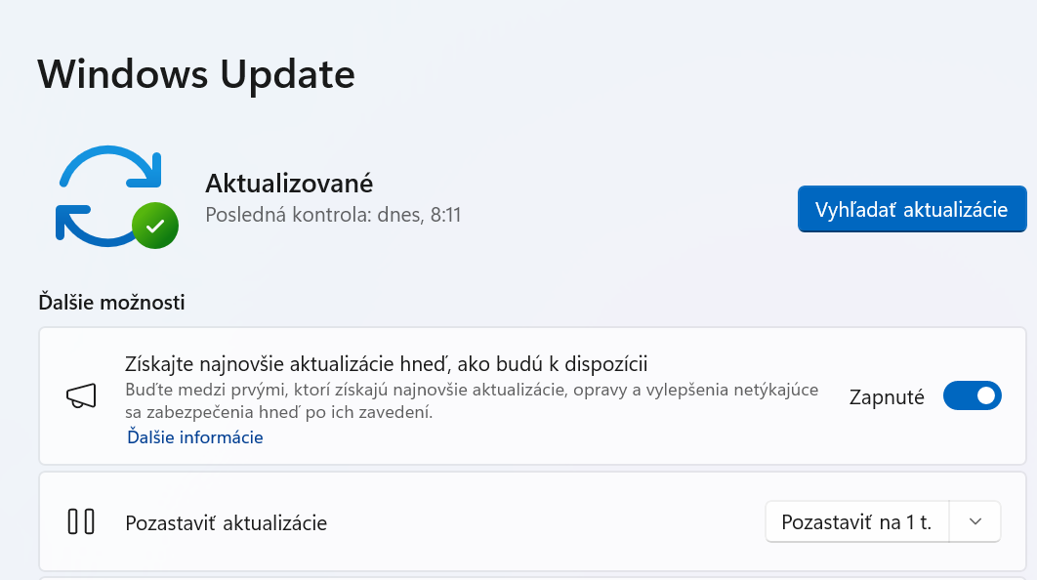
Task: Click the icon in the Aktualizované status area
Action: pyautogui.click(x=117, y=195)
